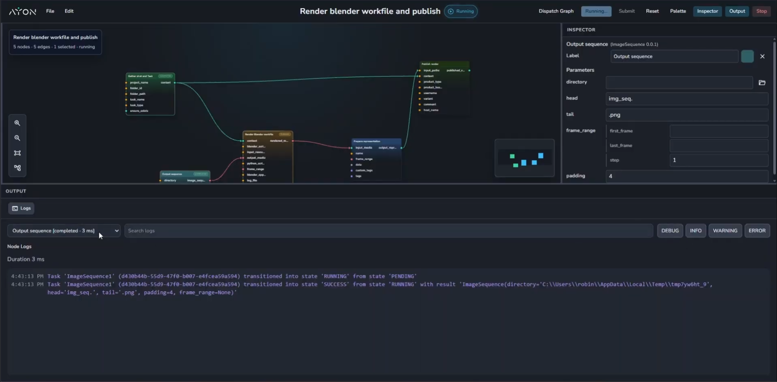Select the Output sequence node header
777x382 pixels.
click(185, 174)
